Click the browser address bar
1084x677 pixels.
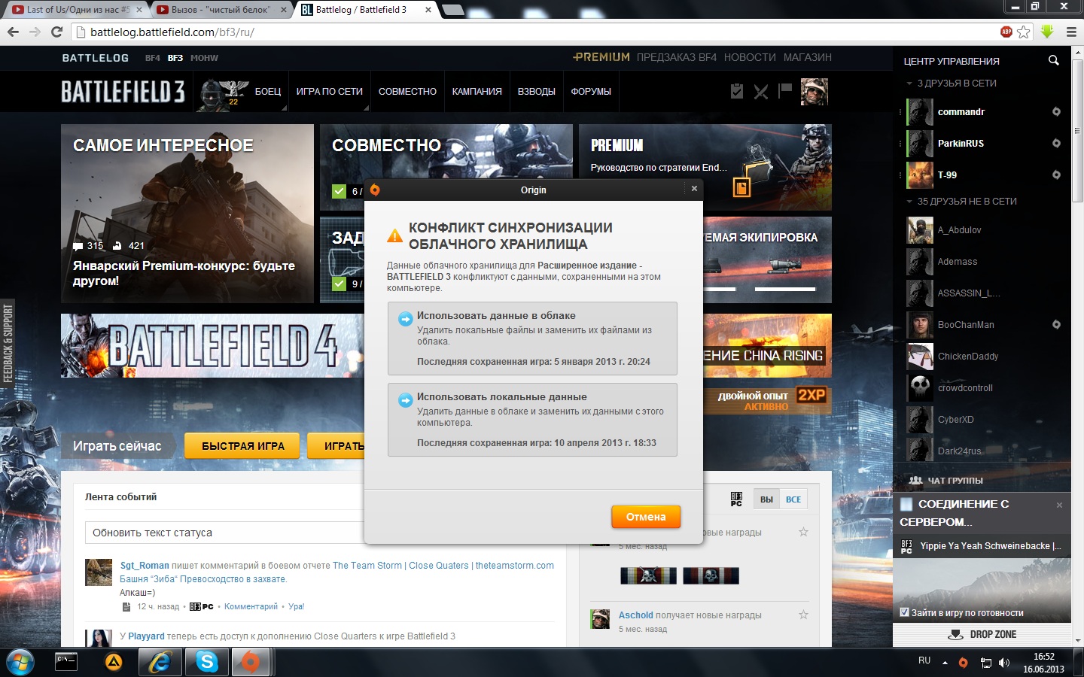click(534, 32)
